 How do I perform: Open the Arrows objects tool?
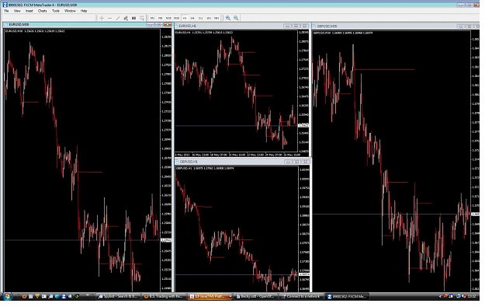pyautogui.click(x=142, y=18)
